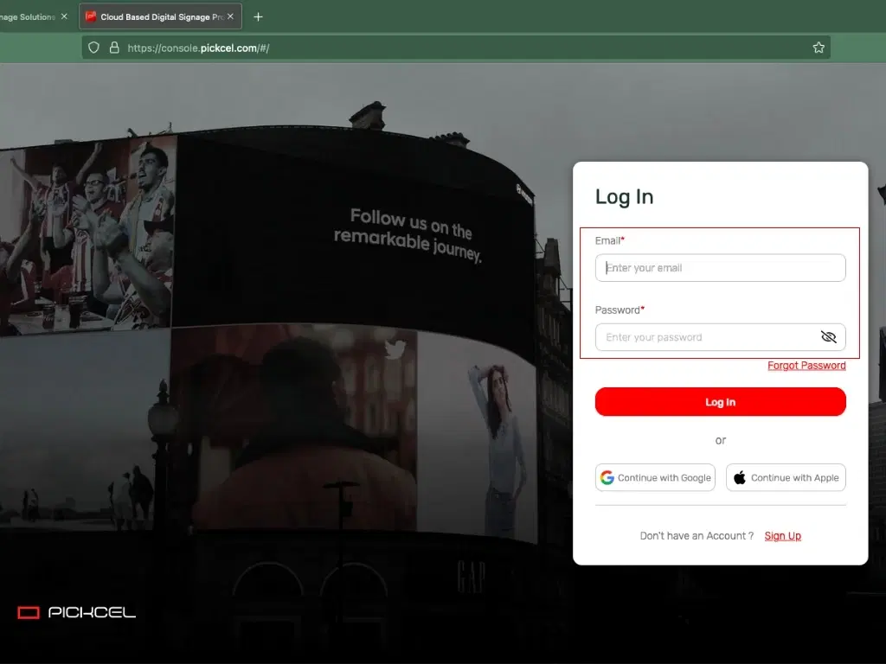886x664 pixels.
Task: Click the Pickcel logo icon
Action: point(29,612)
